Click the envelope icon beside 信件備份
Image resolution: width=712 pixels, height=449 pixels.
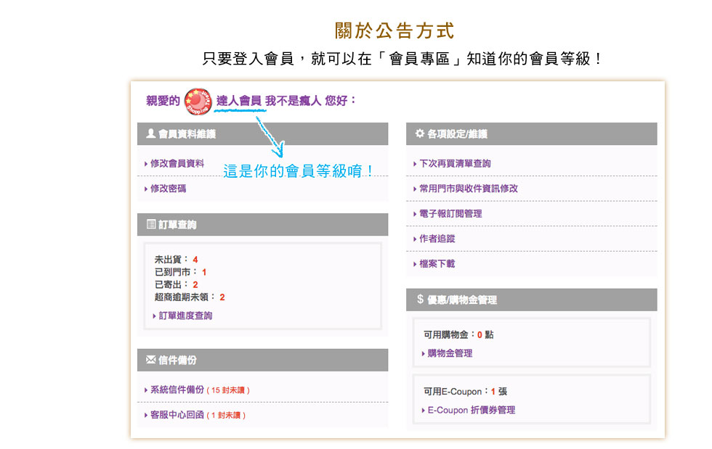pos(150,360)
